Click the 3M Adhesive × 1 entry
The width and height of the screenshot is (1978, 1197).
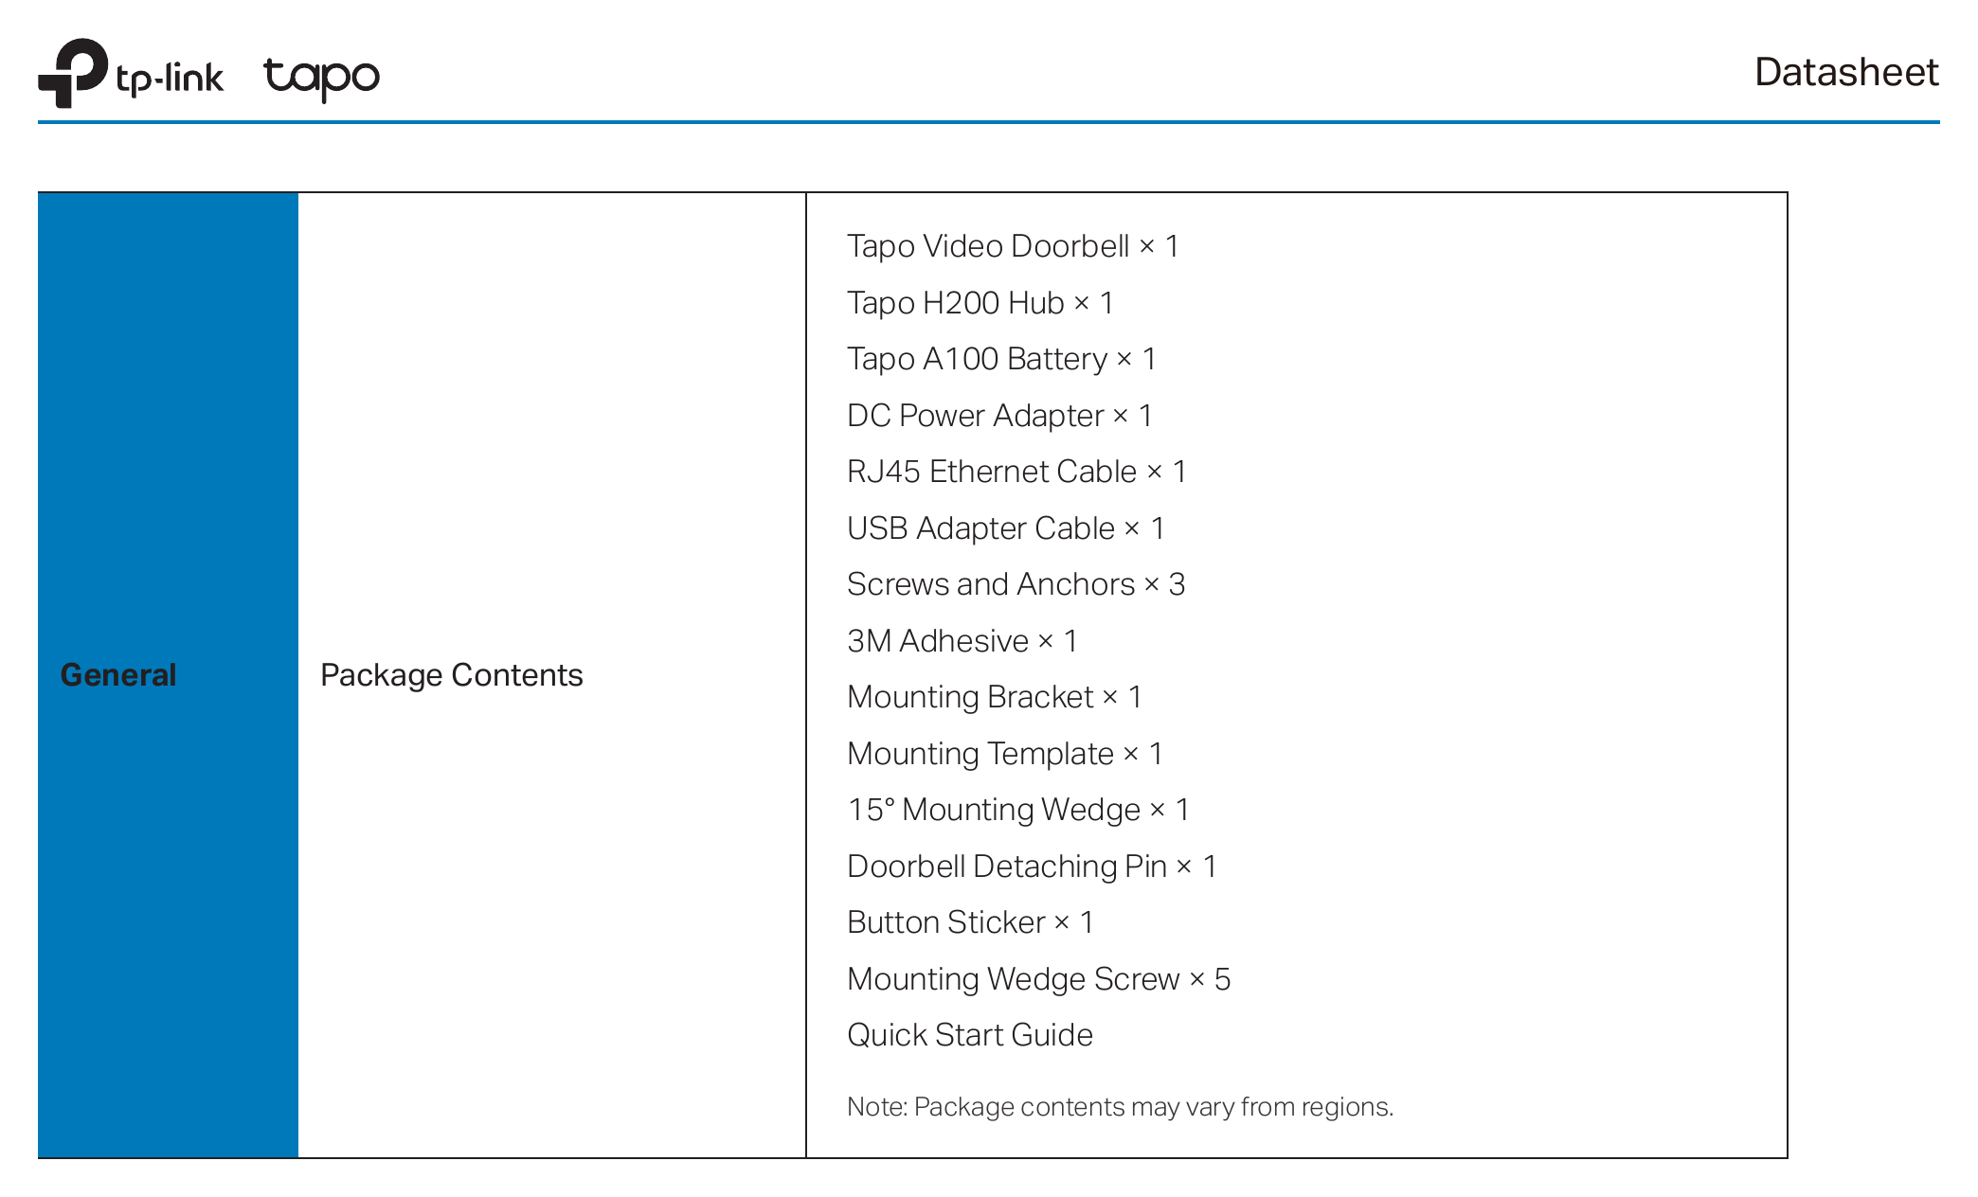click(962, 641)
